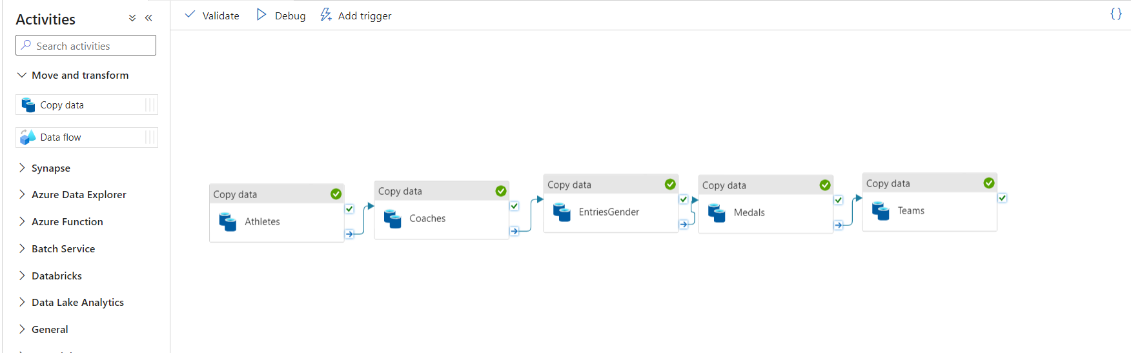1131x353 pixels.
Task: Click the Add trigger button
Action: click(356, 15)
